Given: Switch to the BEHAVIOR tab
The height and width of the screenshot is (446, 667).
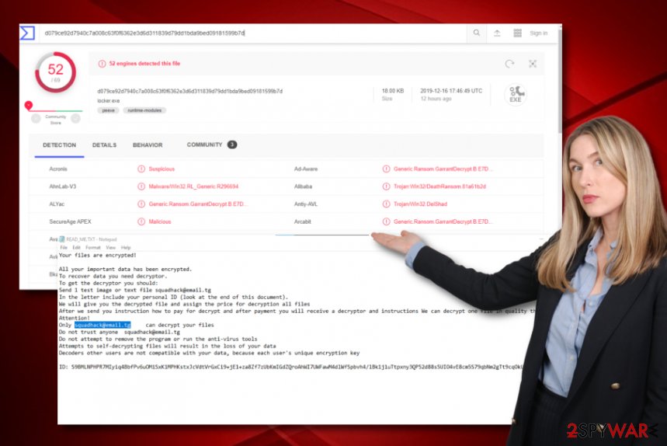Looking at the screenshot, I should (x=148, y=145).
